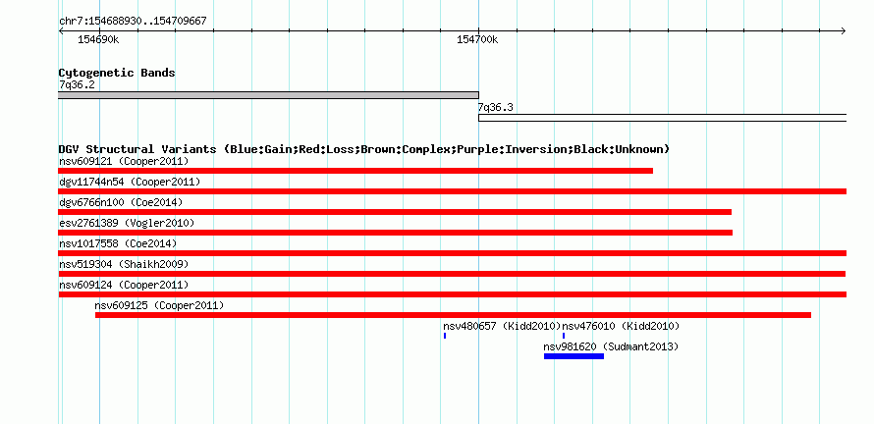Click the small blue nsv480657 gain marker
This screenshot has height=424, width=874.
445,336
